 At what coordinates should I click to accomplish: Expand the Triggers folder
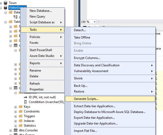pos(16,116)
